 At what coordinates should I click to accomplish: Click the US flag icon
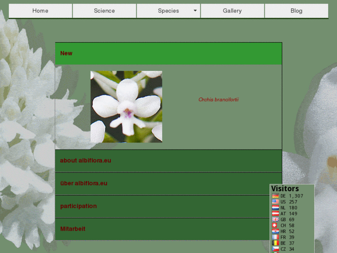coord(275,202)
